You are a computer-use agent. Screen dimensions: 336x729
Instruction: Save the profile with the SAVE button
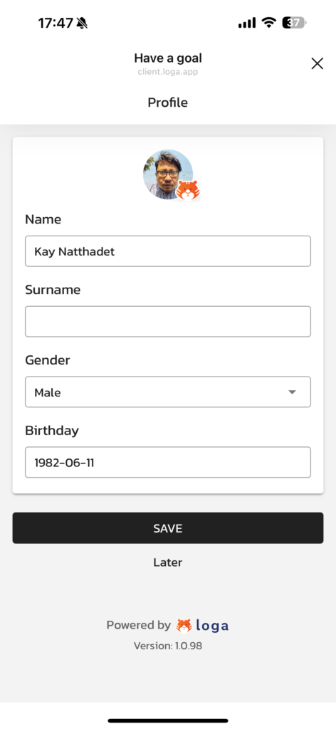pos(168,528)
